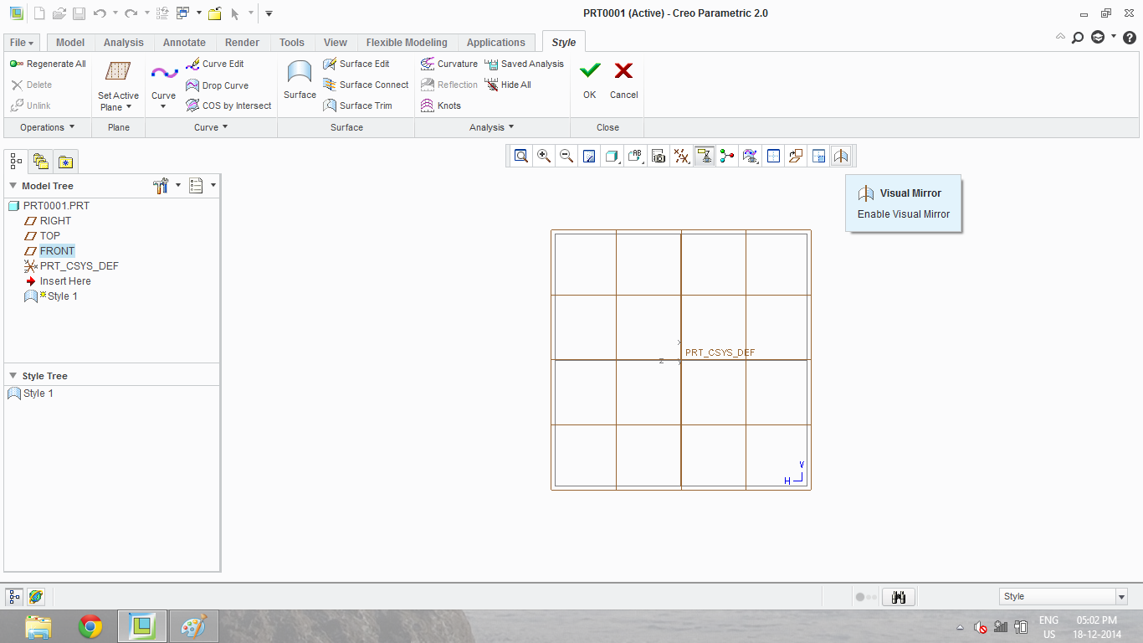This screenshot has height=643, width=1143.
Task: Open the Datum Display Filters icon
Action: (x=682, y=156)
